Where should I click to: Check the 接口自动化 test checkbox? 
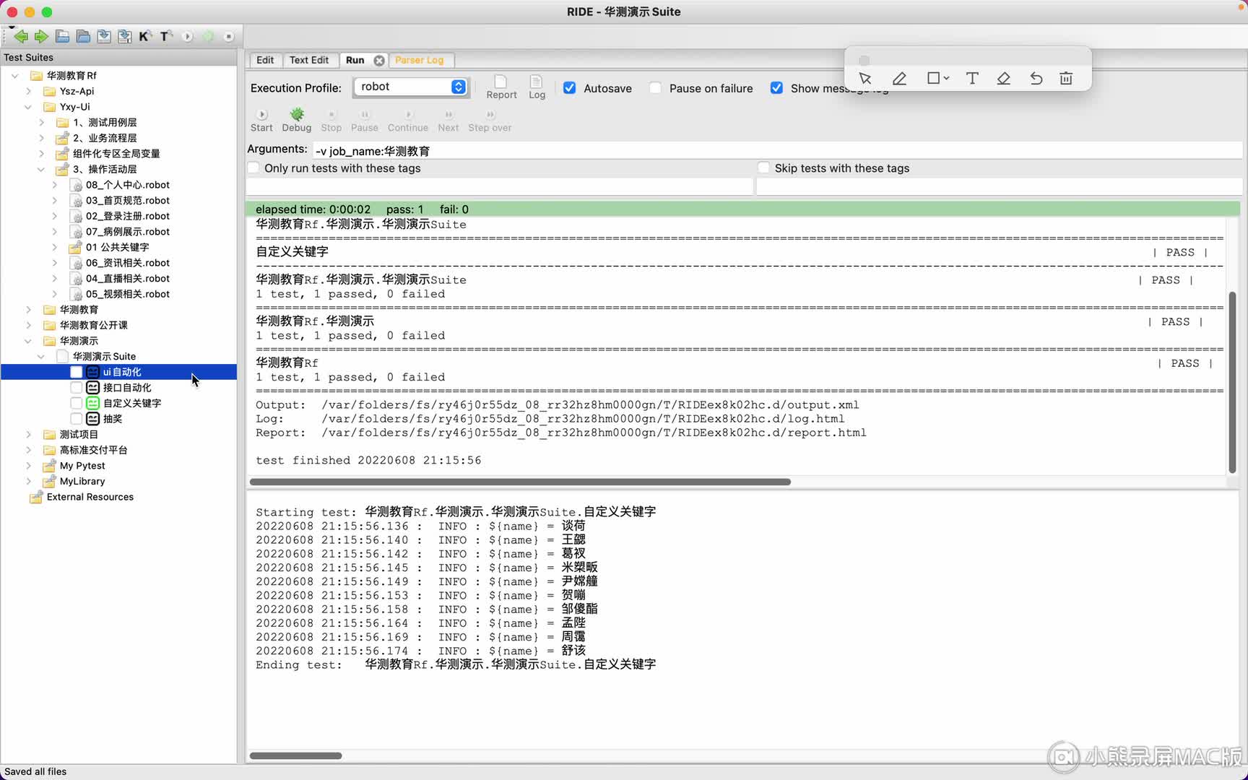click(76, 388)
